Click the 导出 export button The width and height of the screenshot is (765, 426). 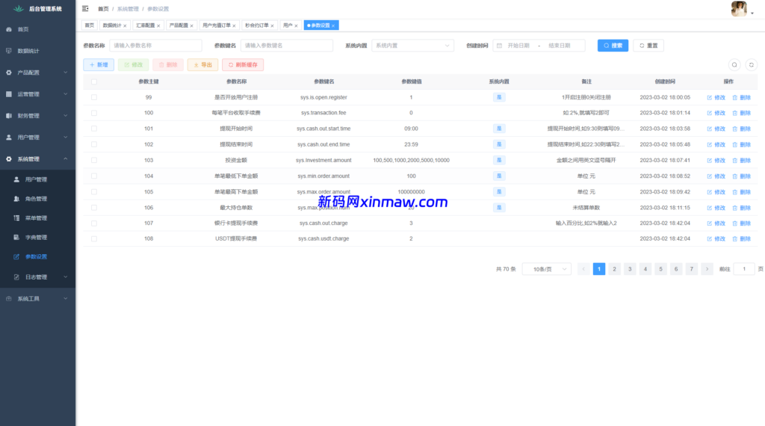(202, 65)
